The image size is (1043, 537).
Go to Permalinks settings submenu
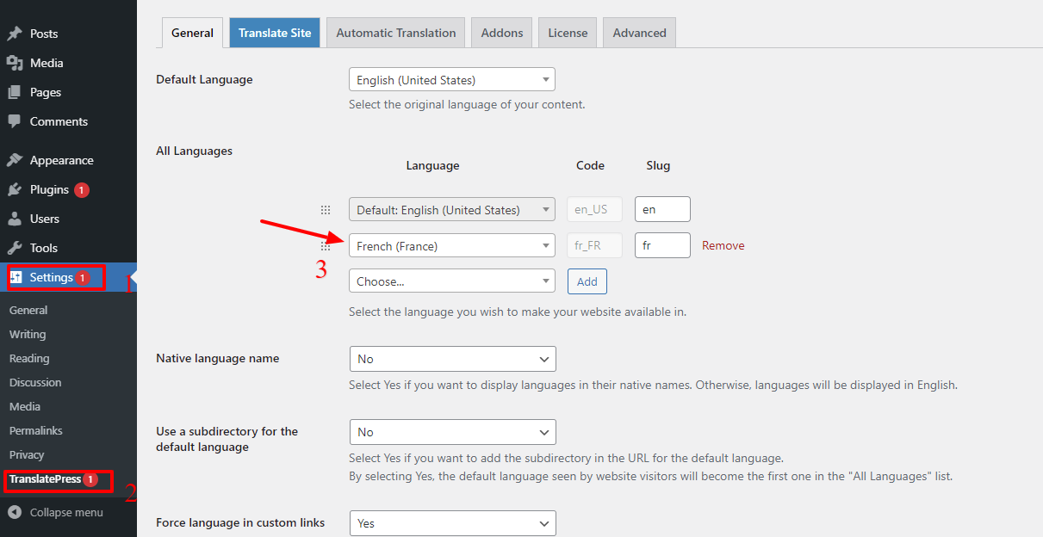click(x=36, y=430)
